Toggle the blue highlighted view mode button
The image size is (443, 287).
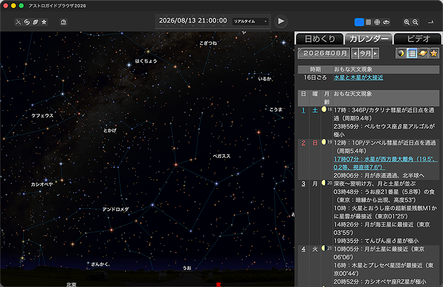point(359,22)
